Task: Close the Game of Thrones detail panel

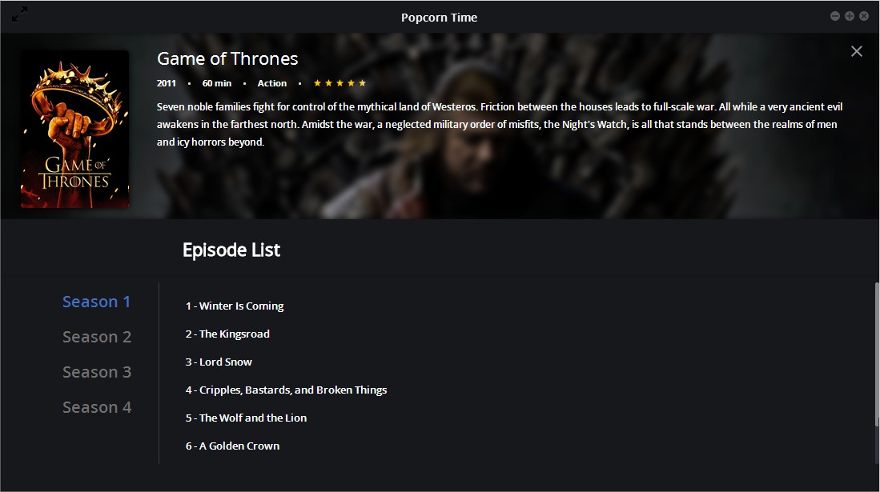Action: click(x=857, y=51)
